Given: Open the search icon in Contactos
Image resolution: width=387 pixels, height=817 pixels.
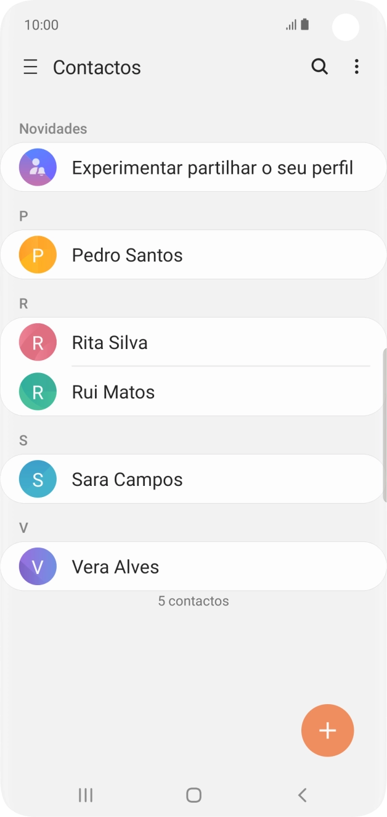Looking at the screenshot, I should click(x=320, y=67).
